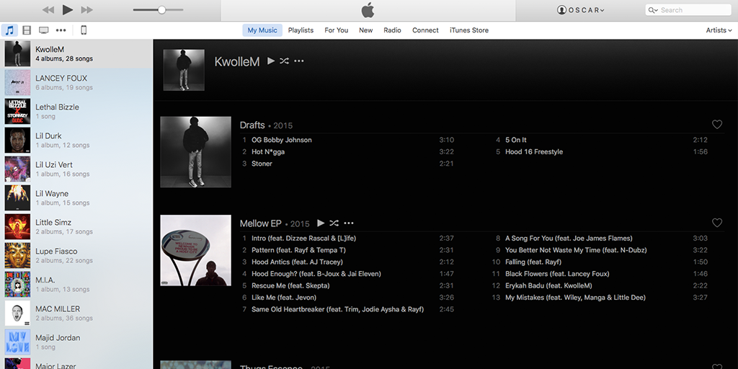The width and height of the screenshot is (738, 369).
Task: Select Little Simz artist
Action: pos(76,226)
